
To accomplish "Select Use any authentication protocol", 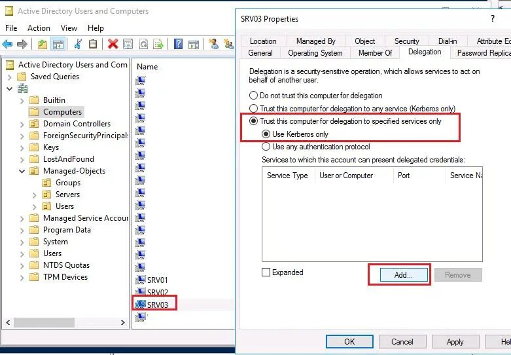I will tap(266, 147).
